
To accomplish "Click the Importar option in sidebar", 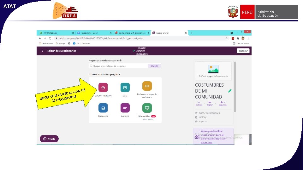I will click(201, 122).
